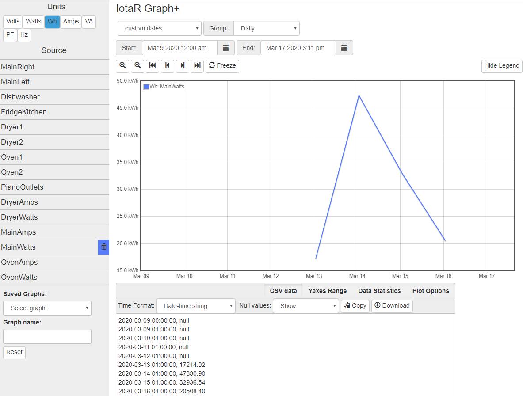Screen dimensions: 523x396
Task: Open the custom dates period dropdown
Action: [x=160, y=28]
